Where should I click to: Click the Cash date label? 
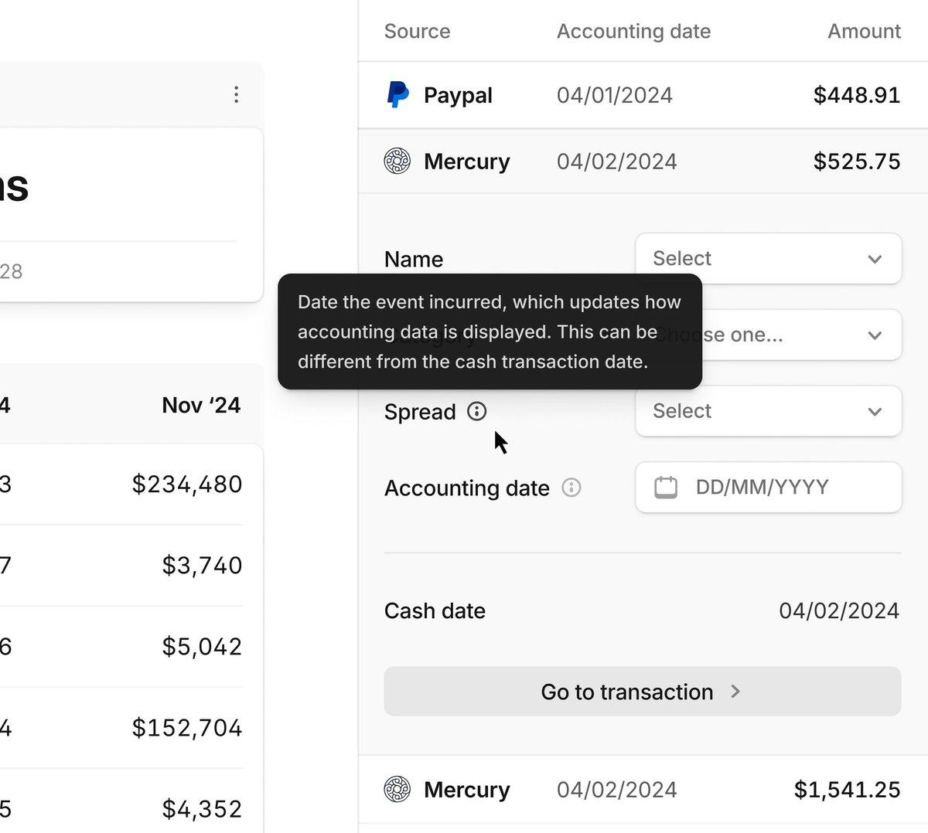click(435, 610)
